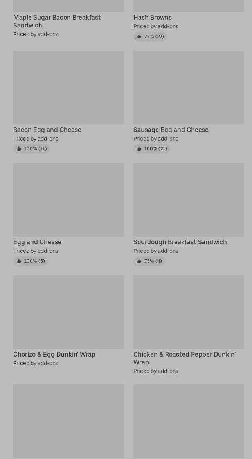This screenshot has width=252, height=459.
Task: Click thumbs-up icon under Bacon Egg and Cheese
Action: pos(19,149)
